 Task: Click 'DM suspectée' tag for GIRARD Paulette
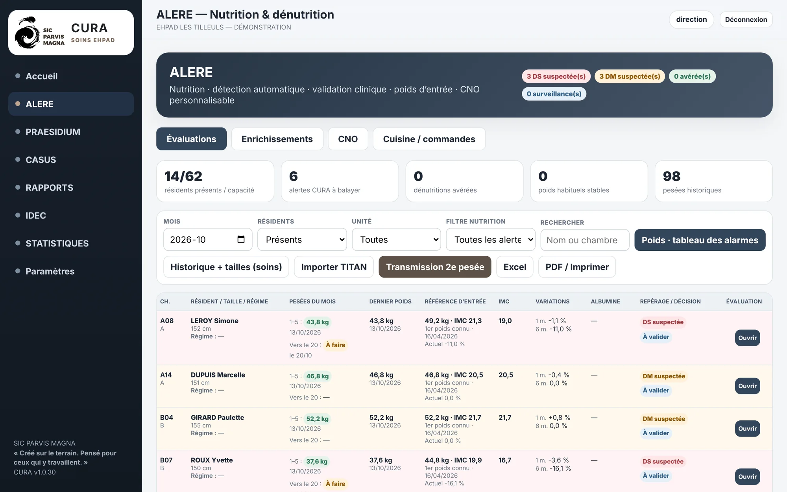click(663, 419)
